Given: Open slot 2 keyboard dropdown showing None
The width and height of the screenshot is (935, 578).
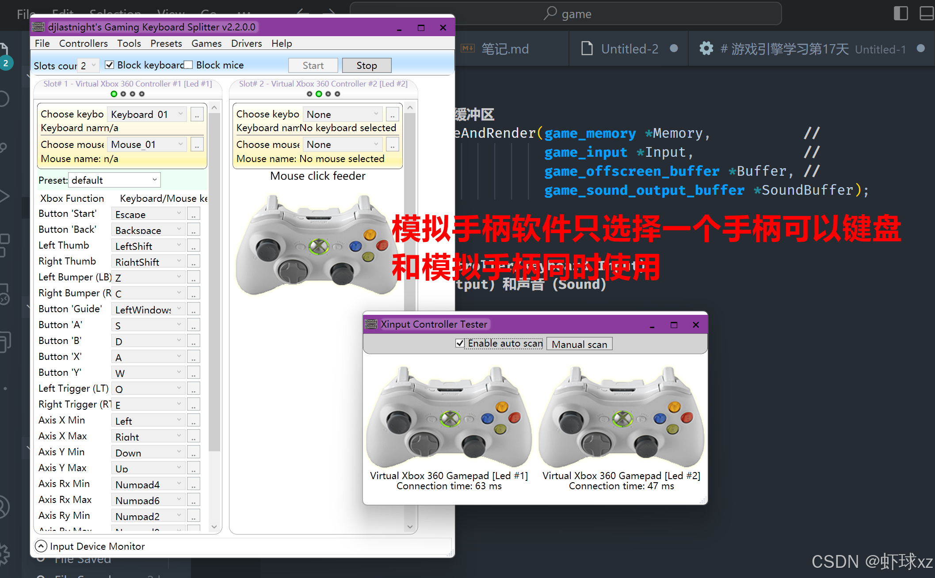Looking at the screenshot, I should (343, 114).
